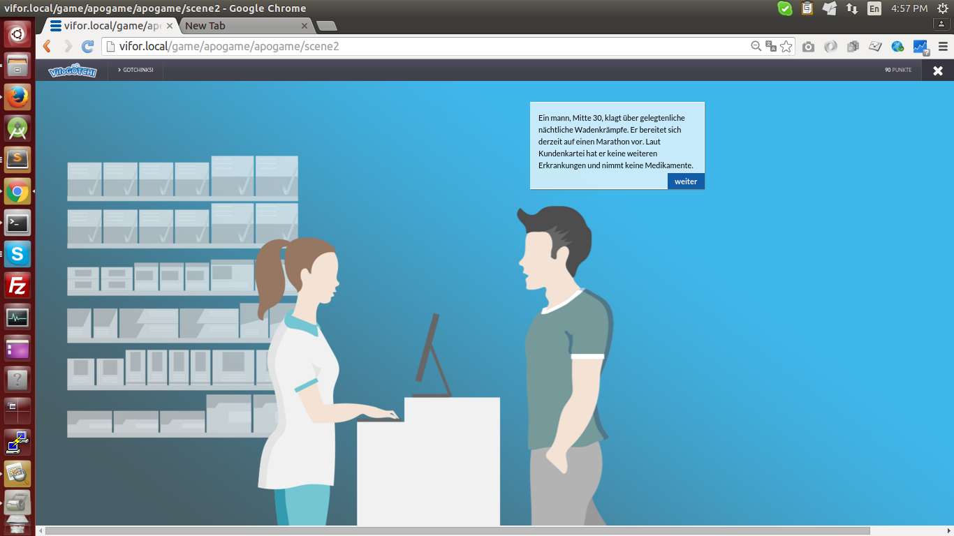Screen dimensions: 954x536
Task: Open the system power gear menu
Action: [942, 8]
